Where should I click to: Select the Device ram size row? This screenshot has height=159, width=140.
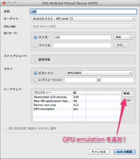(x=77, y=105)
